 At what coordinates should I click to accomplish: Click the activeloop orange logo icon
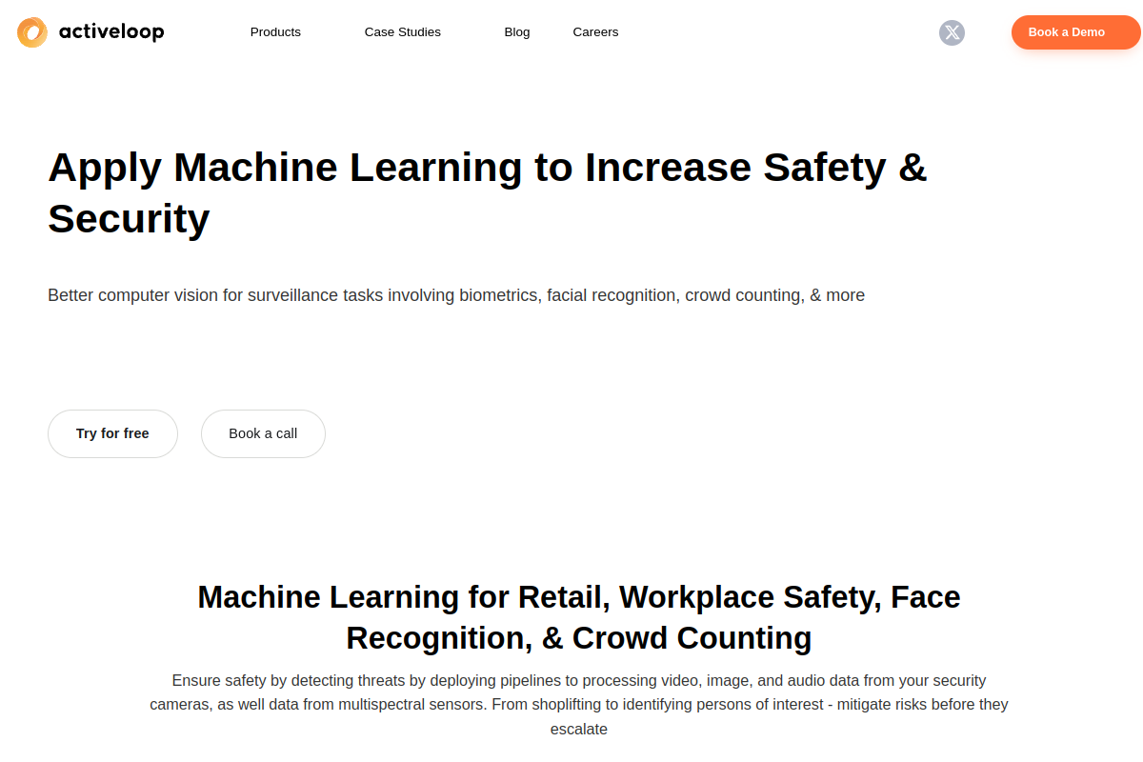(x=32, y=32)
